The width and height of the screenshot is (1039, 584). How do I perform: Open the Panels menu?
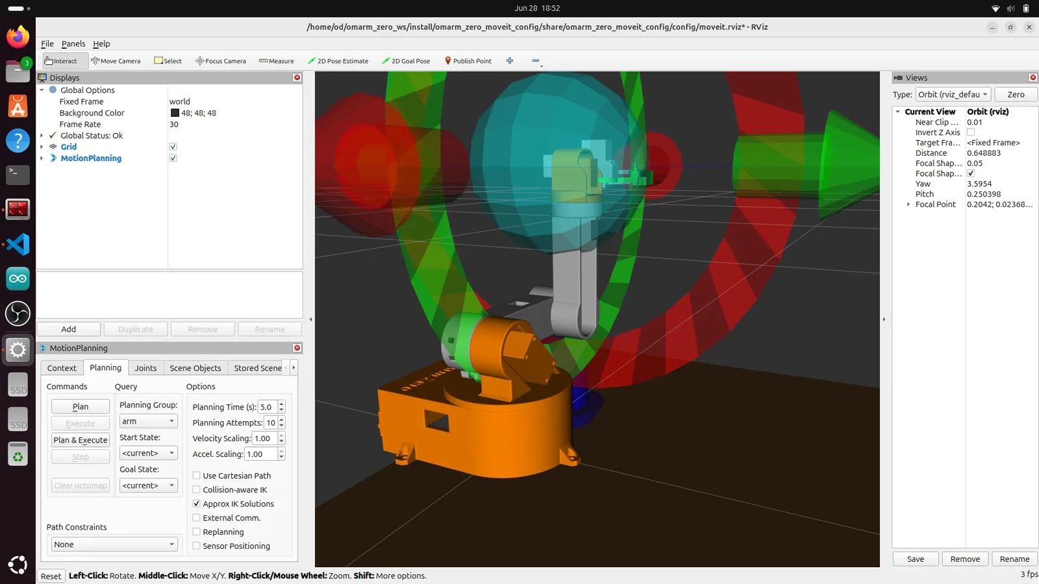pos(73,43)
